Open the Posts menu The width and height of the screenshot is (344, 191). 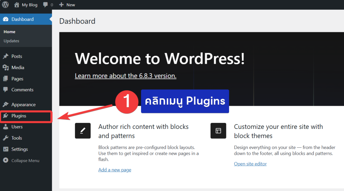[x=17, y=56]
